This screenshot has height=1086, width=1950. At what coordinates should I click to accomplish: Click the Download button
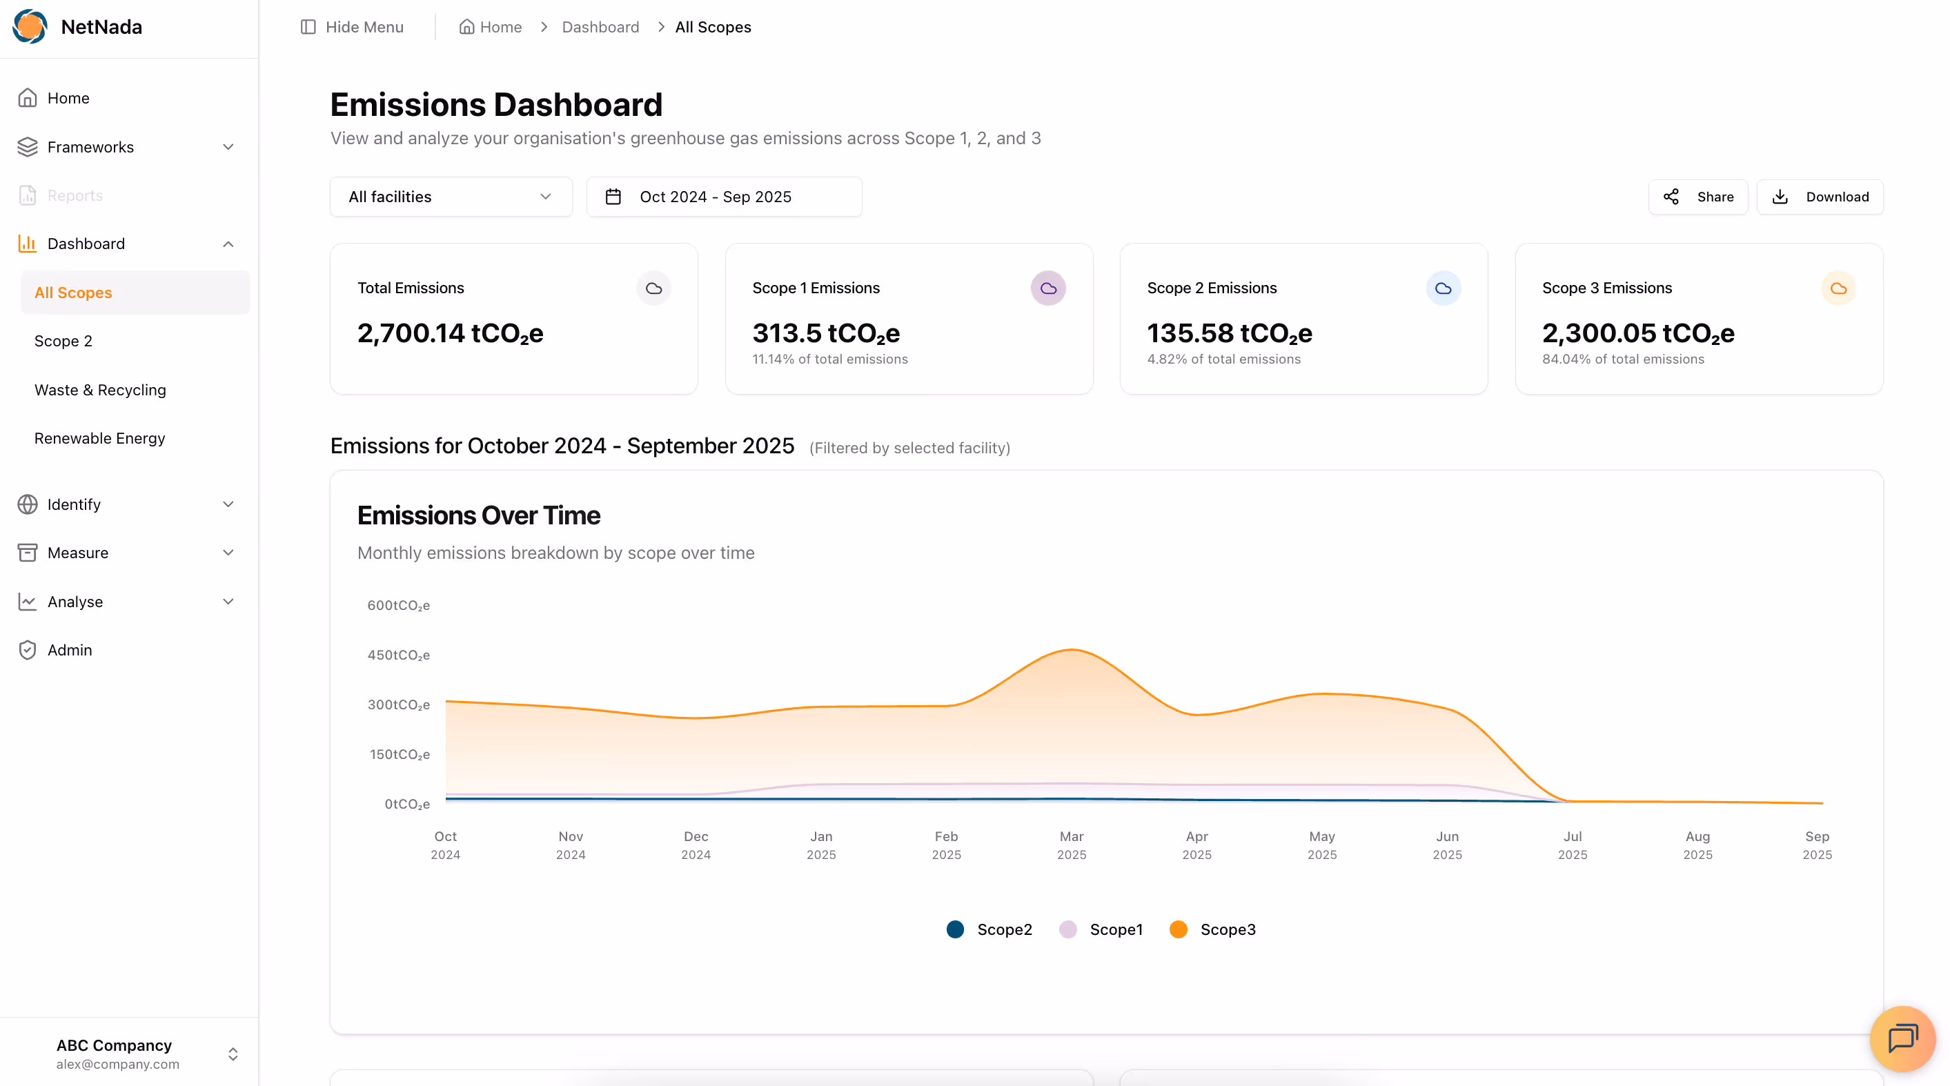pos(1820,197)
